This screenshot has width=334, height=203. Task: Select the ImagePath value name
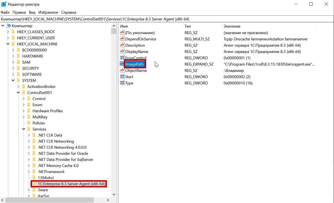click(x=135, y=64)
